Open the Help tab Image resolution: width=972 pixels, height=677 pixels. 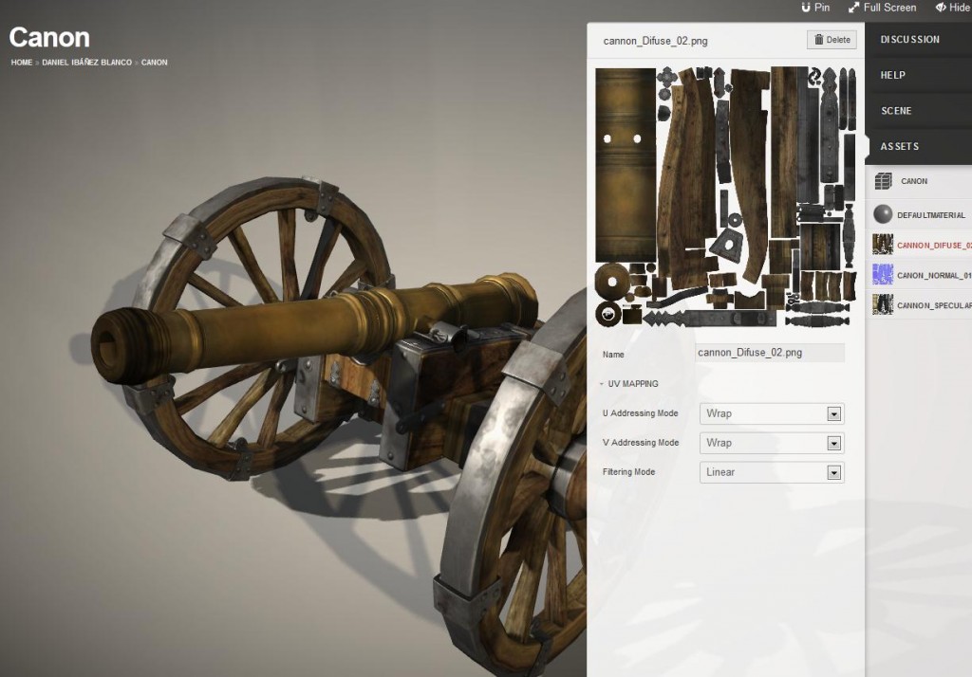click(893, 75)
